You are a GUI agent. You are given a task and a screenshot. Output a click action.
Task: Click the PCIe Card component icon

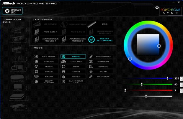[x=17, y=106]
